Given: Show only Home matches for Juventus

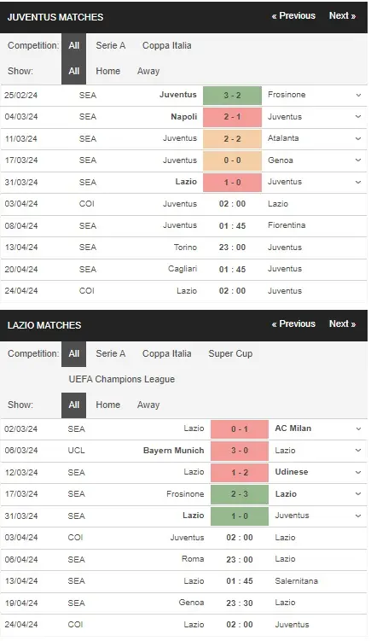Looking at the screenshot, I should point(107,71).
